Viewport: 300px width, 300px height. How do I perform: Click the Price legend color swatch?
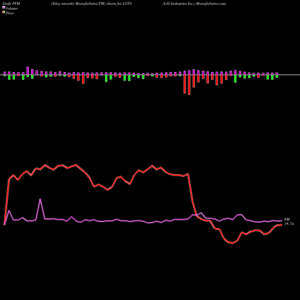coord(4,13)
